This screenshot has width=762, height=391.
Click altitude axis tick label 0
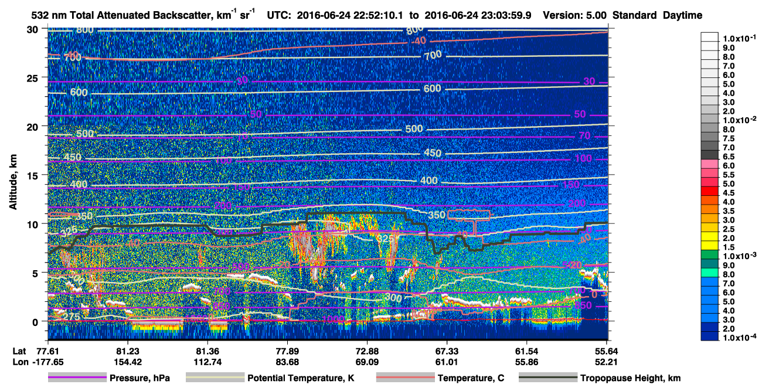coord(36,321)
